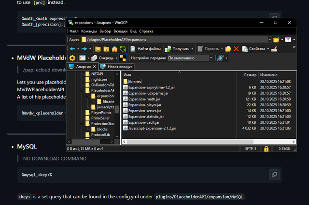Go back to the previous remote directory

(x=72, y=49)
